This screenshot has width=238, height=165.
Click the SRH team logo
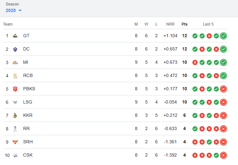[x=15, y=142]
